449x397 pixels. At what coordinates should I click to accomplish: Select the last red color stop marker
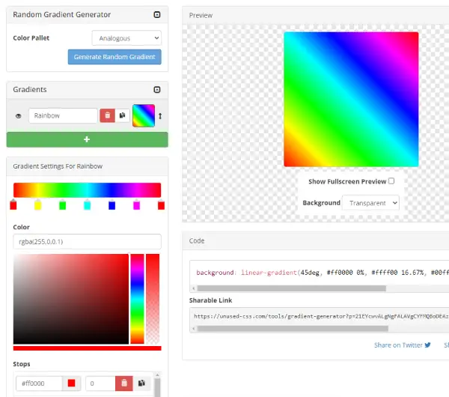pos(161,204)
